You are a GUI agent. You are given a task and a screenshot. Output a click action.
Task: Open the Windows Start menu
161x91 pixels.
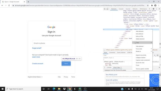pos(3,89)
